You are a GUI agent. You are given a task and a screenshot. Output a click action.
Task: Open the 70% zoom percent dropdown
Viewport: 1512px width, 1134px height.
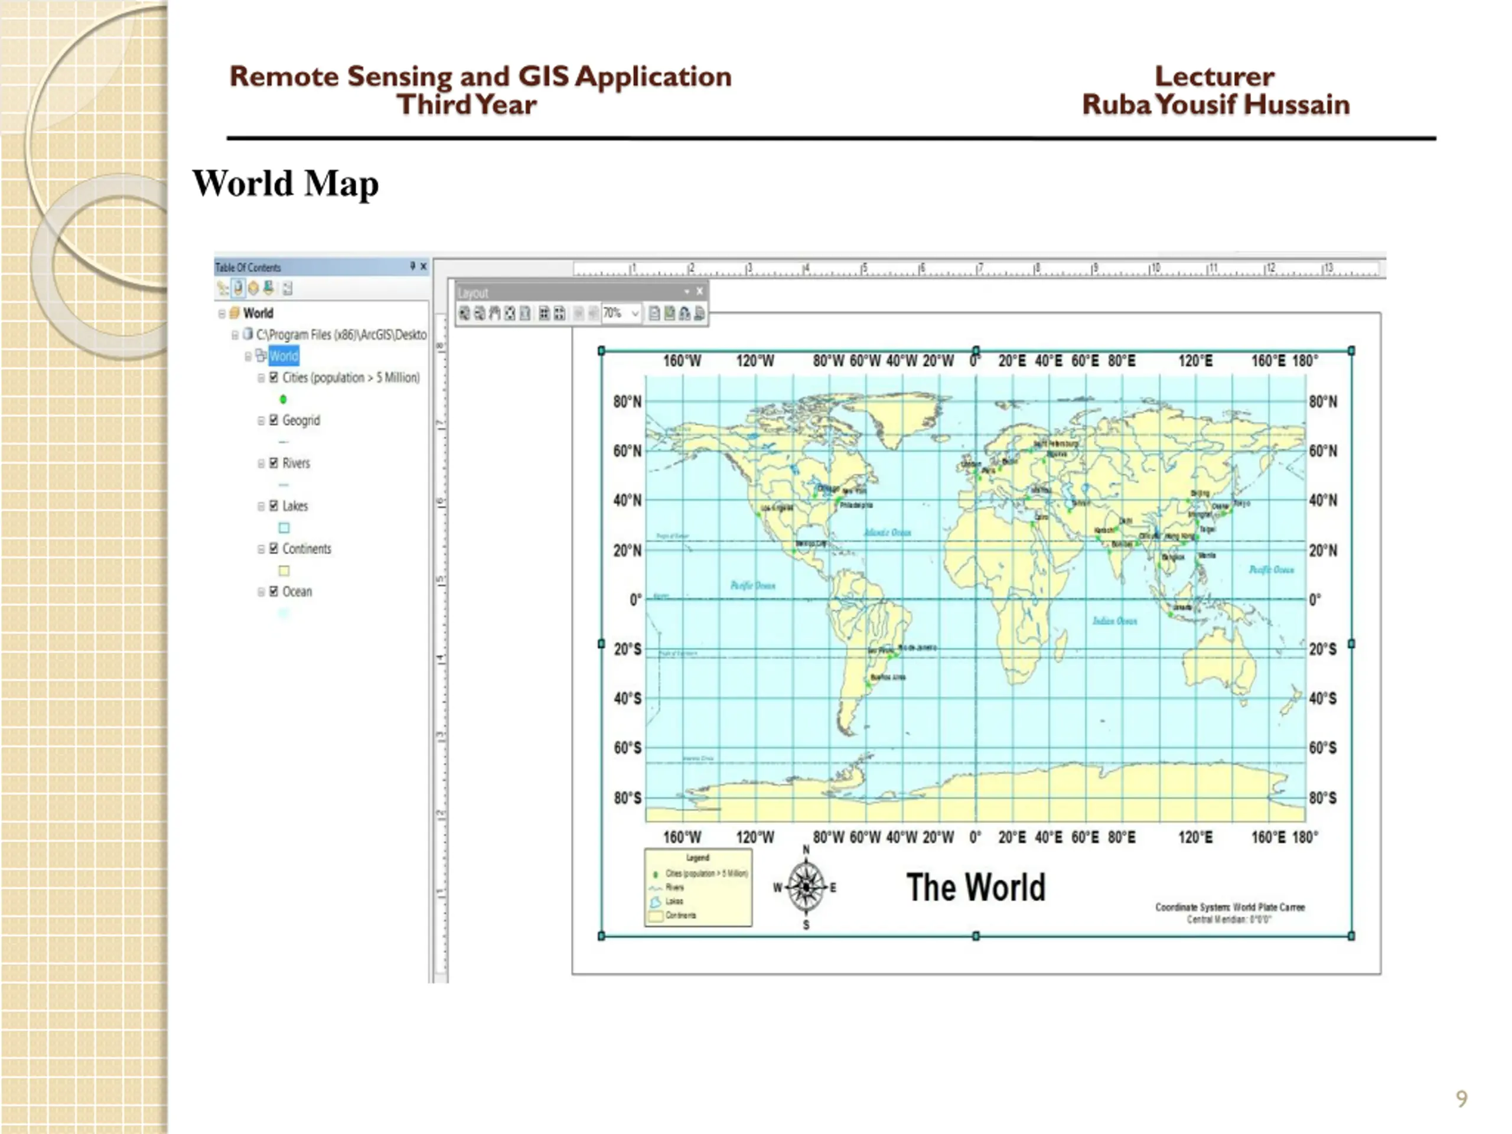[636, 314]
